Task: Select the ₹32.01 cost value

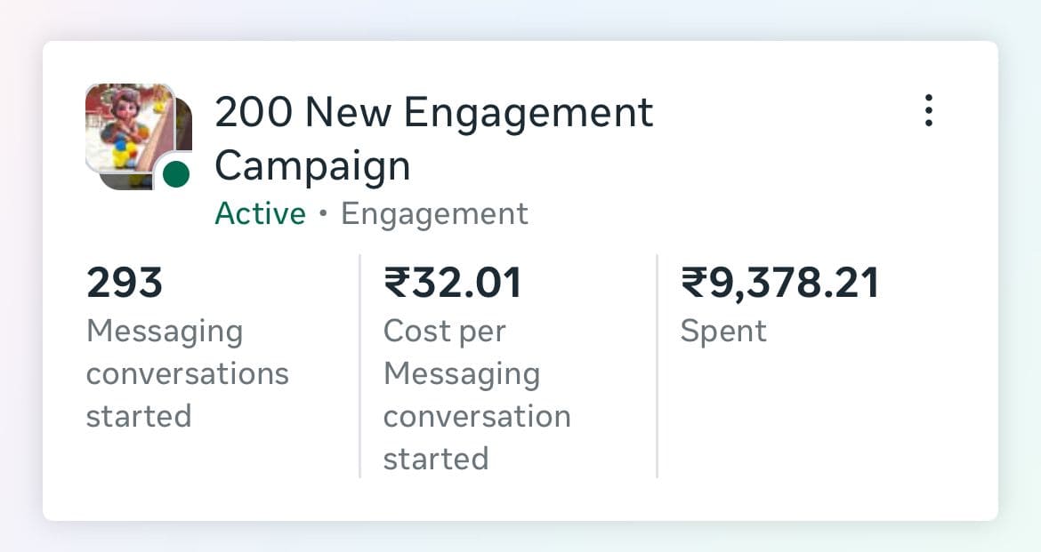Action: 452,284
